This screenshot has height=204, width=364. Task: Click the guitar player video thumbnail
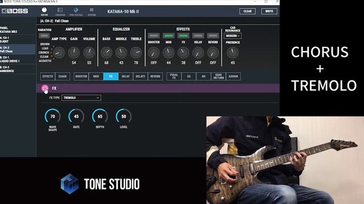[285, 160]
